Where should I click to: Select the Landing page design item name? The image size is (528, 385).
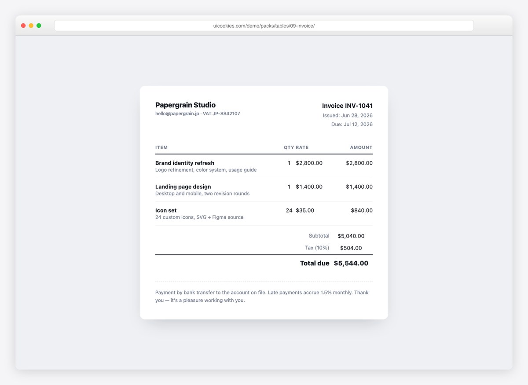tap(183, 187)
